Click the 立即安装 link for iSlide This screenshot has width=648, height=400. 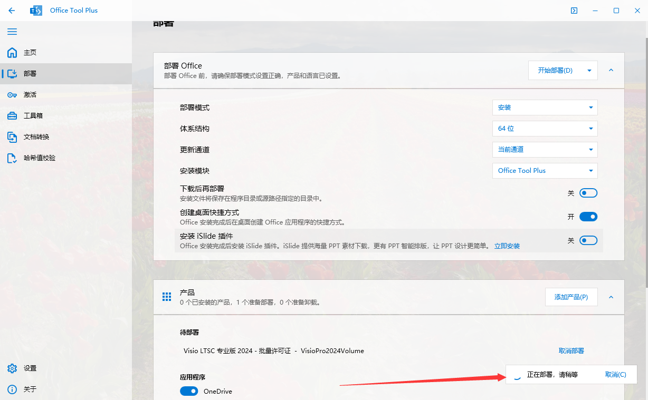pos(507,246)
